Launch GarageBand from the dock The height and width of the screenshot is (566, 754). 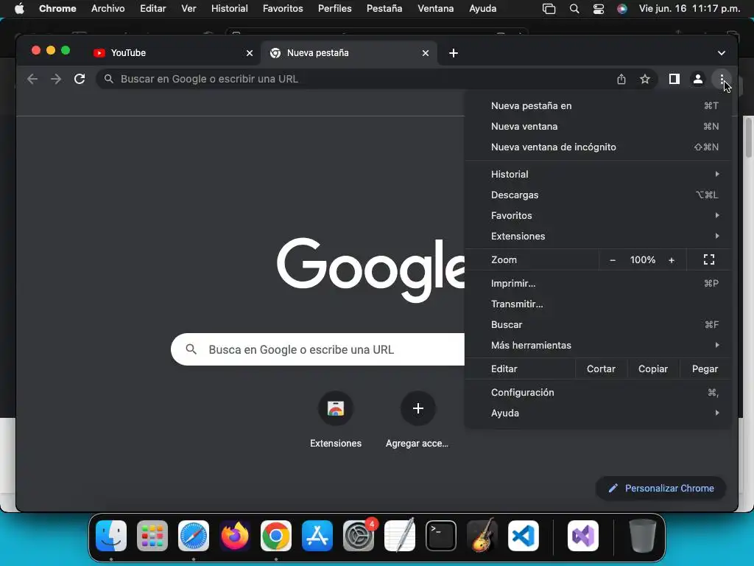(482, 536)
